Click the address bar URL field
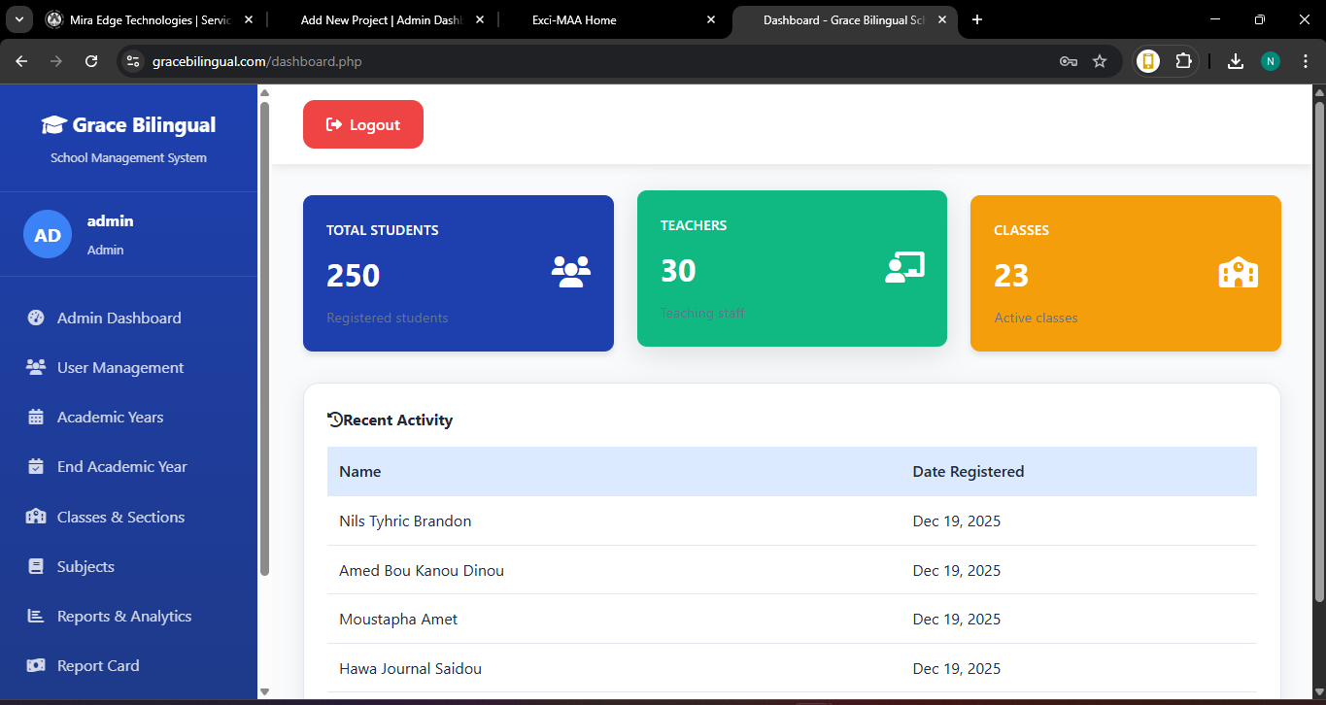The width and height of the screenshot is (1326, 705). click(x=583, y=61)
